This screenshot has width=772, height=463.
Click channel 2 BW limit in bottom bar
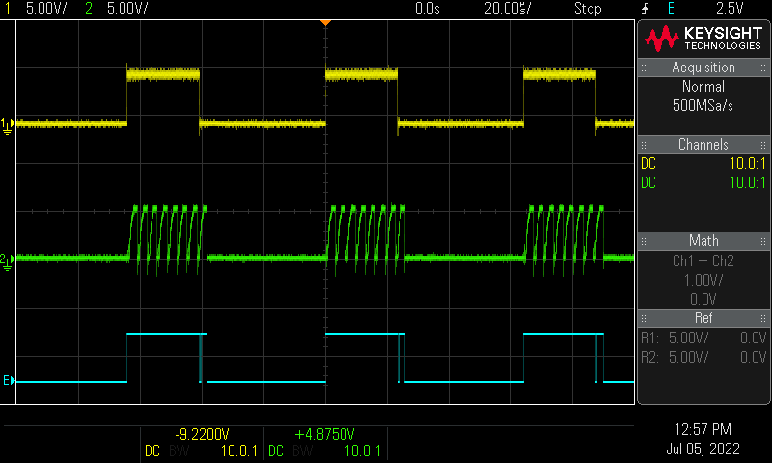302,450
